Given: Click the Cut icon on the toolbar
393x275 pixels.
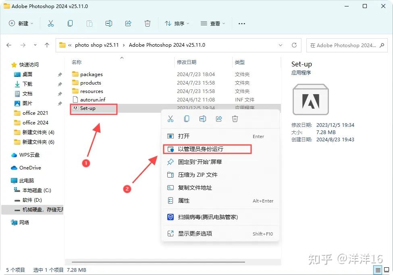Looking at the screenshot, I should click(x=51, y=23).
